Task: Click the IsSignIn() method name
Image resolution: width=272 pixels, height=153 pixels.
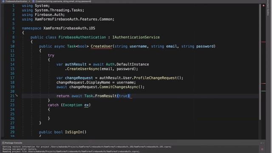Action: coord(76,132)
